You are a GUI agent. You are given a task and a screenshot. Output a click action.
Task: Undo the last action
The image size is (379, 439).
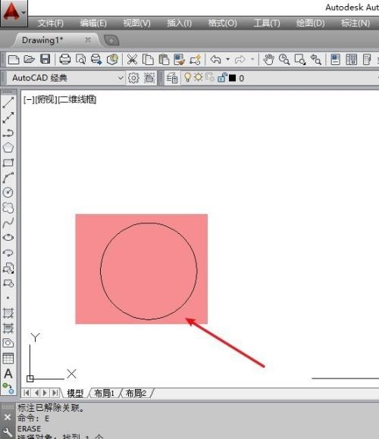(215, 59)
